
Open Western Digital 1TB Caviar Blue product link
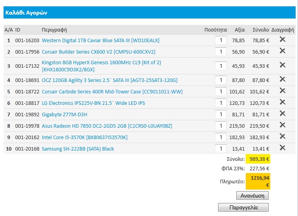click(101, 40)
